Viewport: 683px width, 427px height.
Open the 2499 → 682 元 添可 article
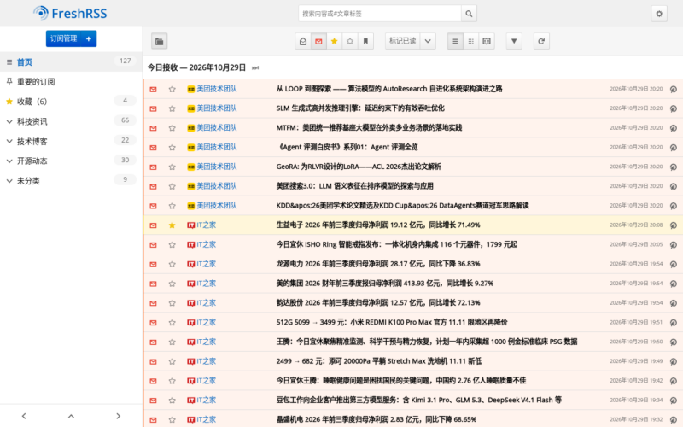coord(378,361)
